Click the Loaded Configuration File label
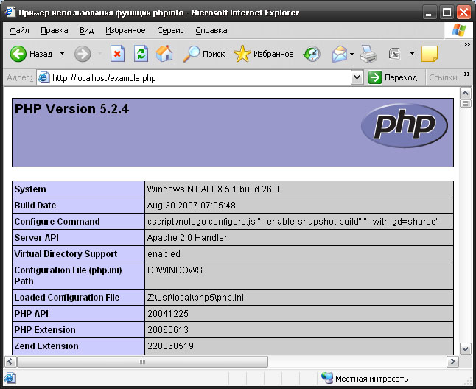 pyautogui.click(x=67, y=298)
